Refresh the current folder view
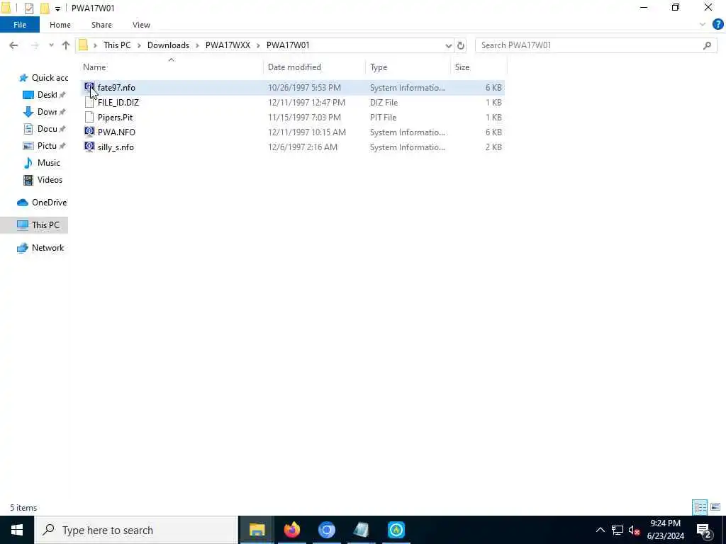Screen dimensions: 726x544 click(x=461, y=45)
